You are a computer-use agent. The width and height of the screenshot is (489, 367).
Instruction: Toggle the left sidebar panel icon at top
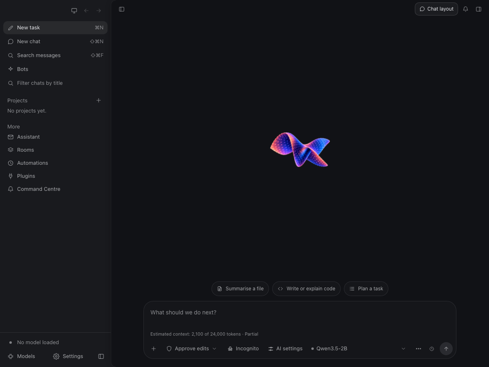(x=121, y=9)
